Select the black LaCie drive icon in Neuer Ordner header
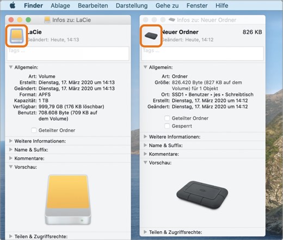The width and height of the screenshot is (283, 240). pyautogui.click(x=151, y=36)
